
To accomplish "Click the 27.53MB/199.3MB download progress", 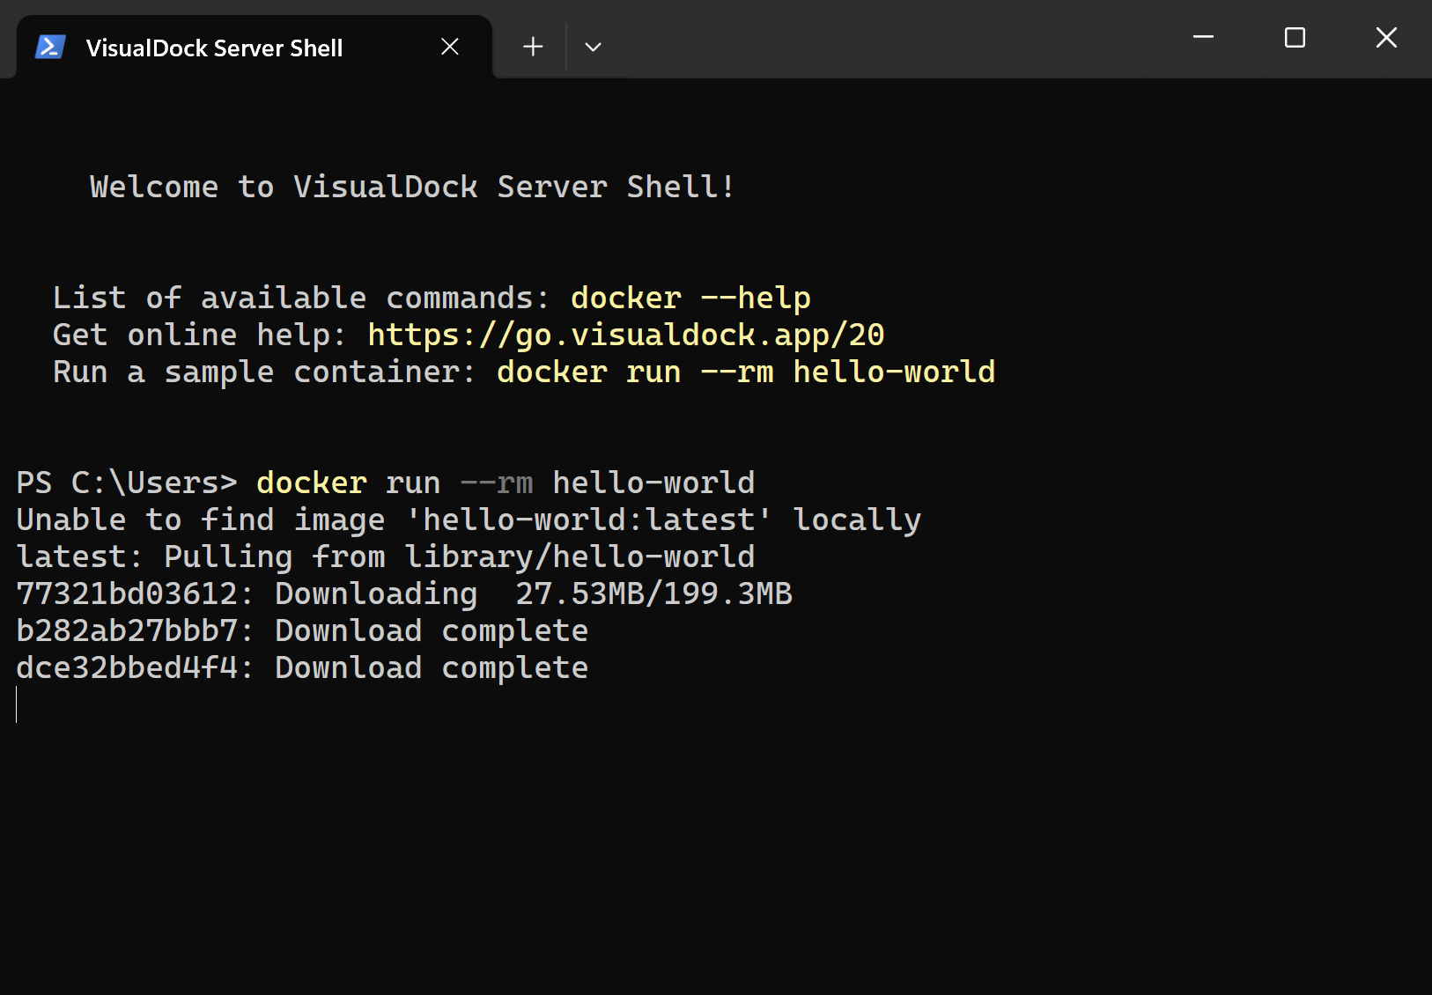I will click(x=653, y=593).
